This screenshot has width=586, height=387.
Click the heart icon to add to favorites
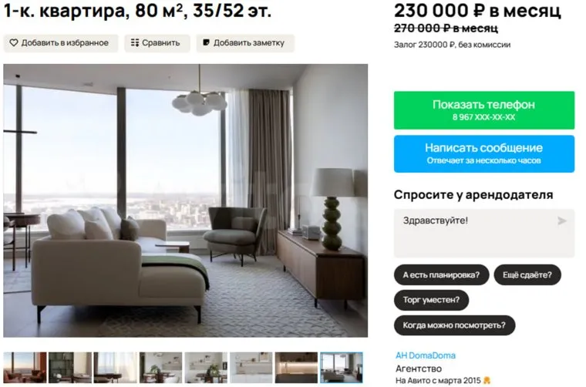[14, 43]
